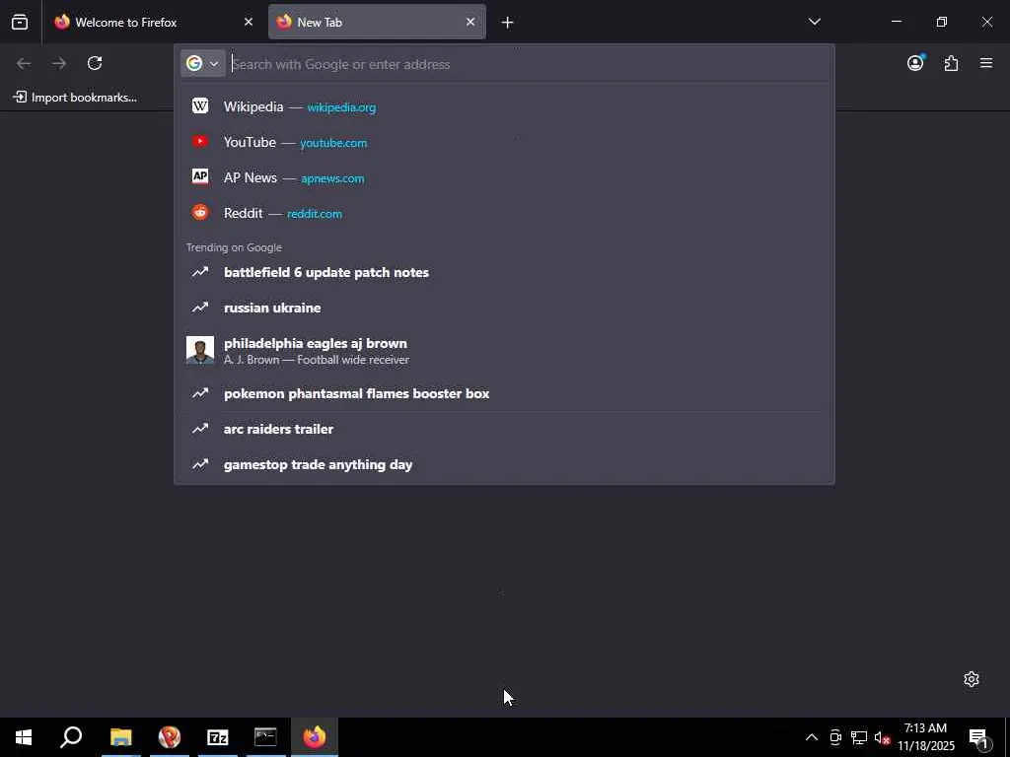Open the Reddit suggestion

point(504,213)
